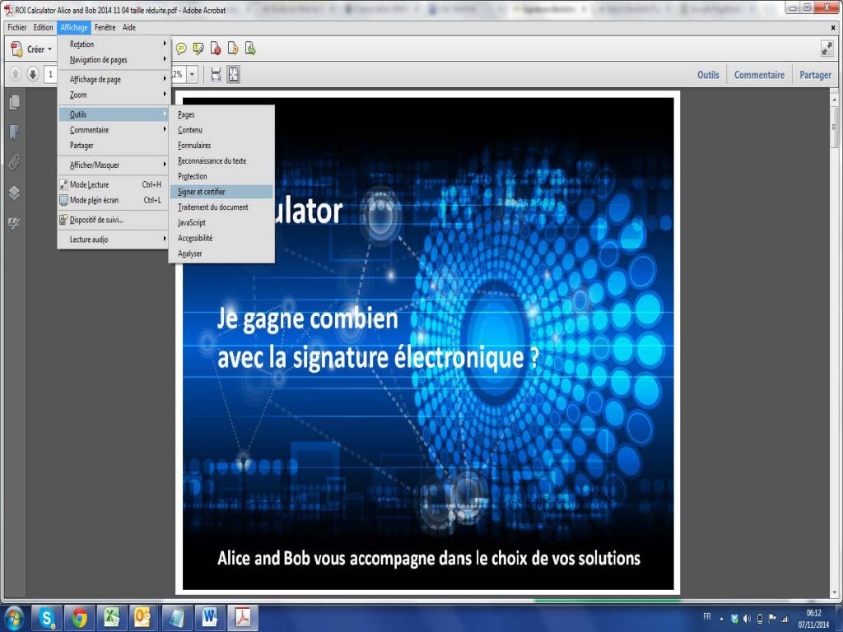Choose Partager in Affichage menu

(x=114, y=145)
